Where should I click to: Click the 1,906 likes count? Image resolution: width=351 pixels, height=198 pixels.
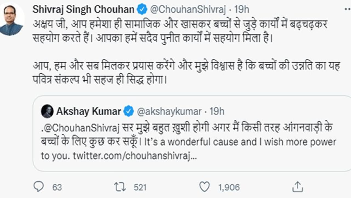[229, 187]
